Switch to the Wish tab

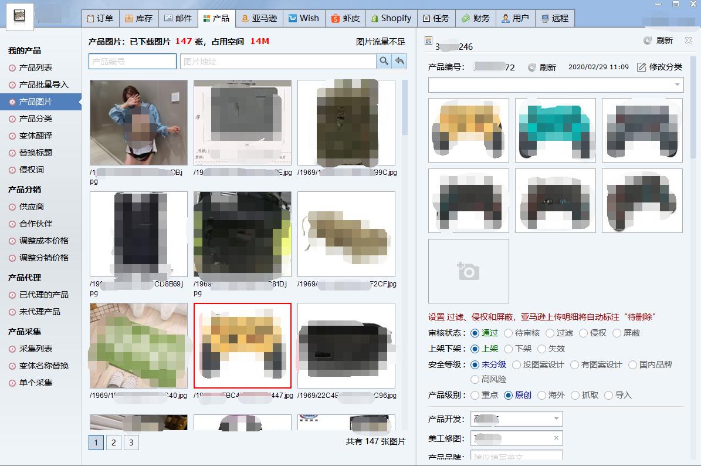click(x=304, y=18)
